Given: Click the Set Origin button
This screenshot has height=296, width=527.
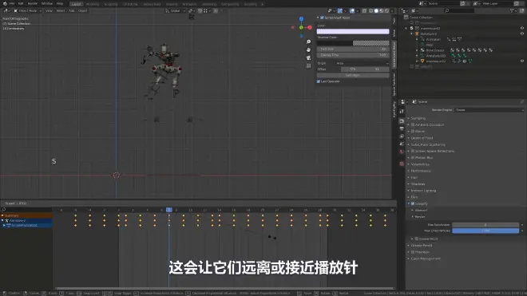Looking at the screenshot, I should coord(353,75).
